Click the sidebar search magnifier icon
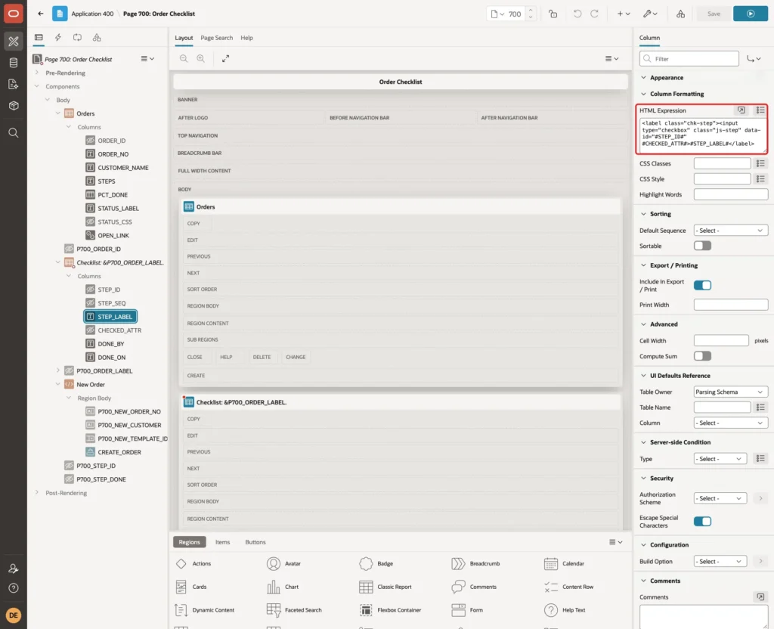Screen dimensions: 774x629 pyautogui.click(x=14, y=133)
